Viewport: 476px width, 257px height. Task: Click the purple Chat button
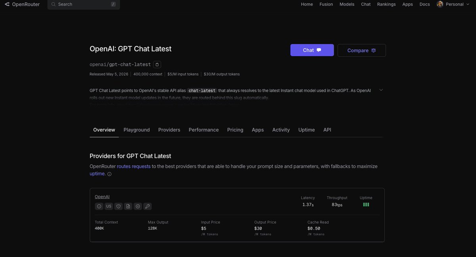click(312, 50)
